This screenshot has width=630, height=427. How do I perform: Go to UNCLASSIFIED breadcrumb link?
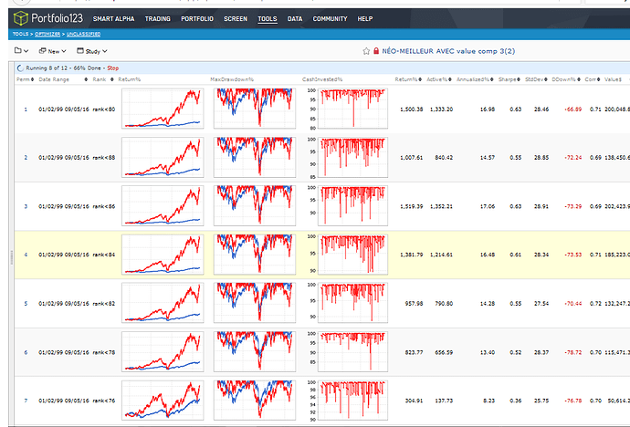pos(84,34)
